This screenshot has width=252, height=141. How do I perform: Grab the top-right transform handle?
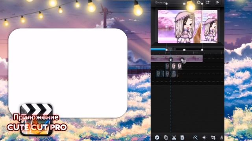tap(202, 4)
